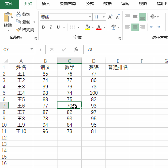Cancel entry with the X icon
The image size is (168, 168).
click(x=52, y=49)
